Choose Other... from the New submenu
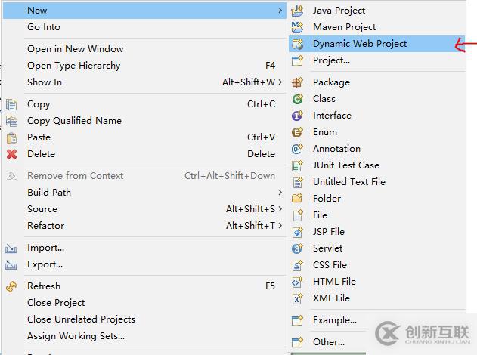 pos(328,342)
